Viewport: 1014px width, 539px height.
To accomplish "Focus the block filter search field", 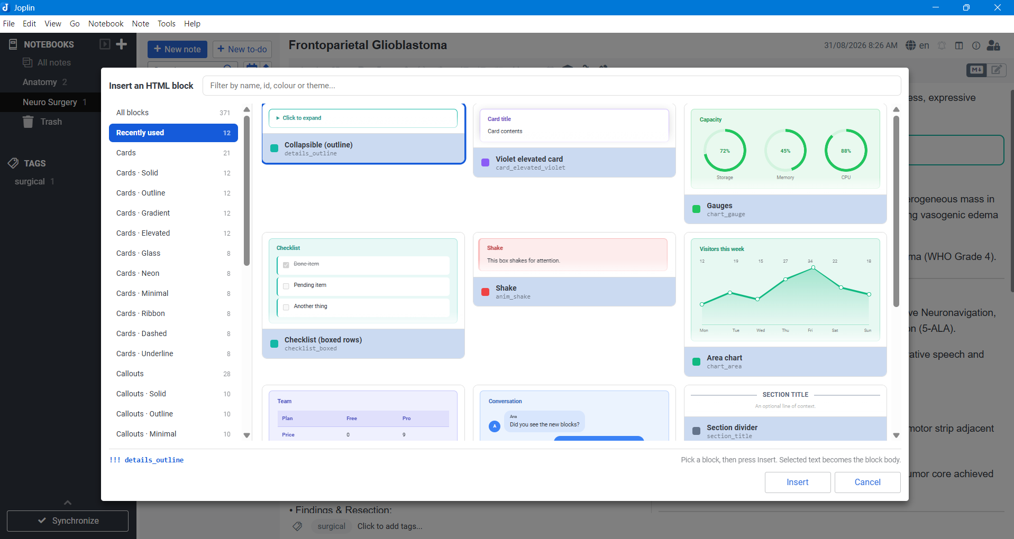I will [x=552, y=86].
